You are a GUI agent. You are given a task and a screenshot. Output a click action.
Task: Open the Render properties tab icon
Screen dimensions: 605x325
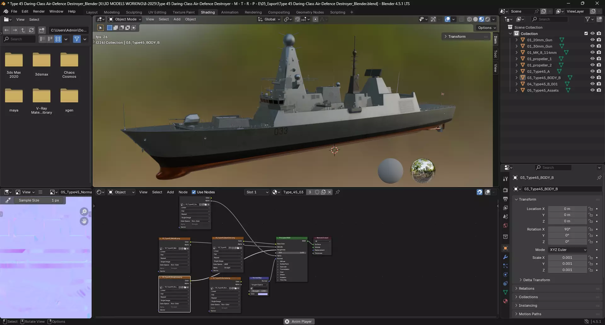505,190
